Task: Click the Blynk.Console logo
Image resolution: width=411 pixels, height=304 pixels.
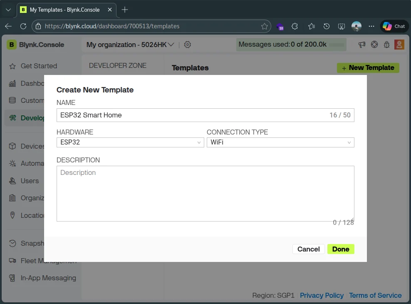Action: pyautogui.click(x=36, y=45)
